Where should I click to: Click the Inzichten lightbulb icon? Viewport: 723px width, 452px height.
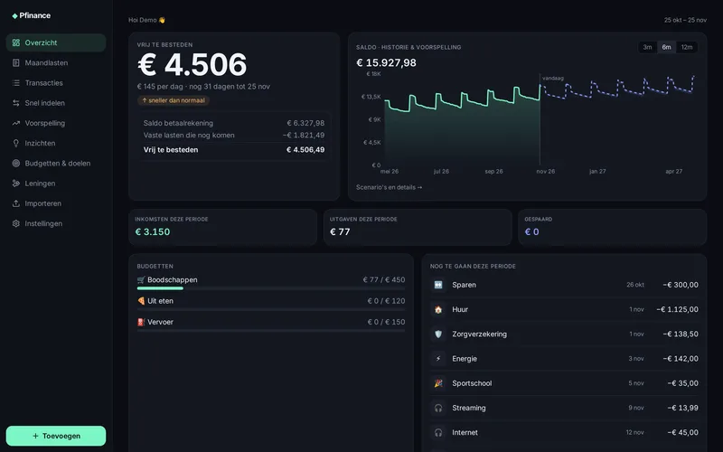[x=16, y=143]
